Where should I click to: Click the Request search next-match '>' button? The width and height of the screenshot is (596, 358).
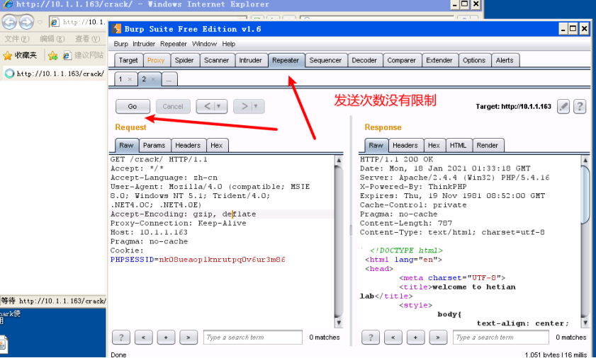tap(189, 337)
